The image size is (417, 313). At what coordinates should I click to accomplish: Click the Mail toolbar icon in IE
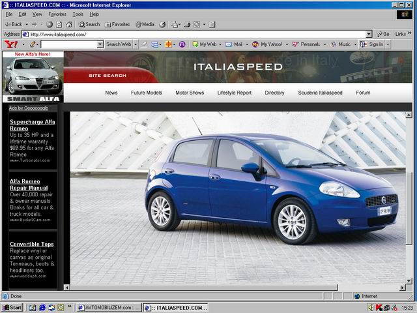(175, 25)
